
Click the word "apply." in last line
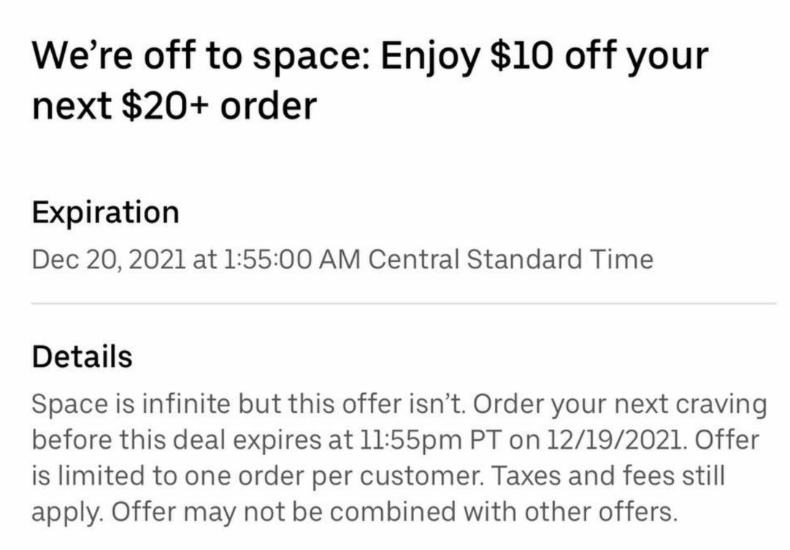tap(68, 514)
